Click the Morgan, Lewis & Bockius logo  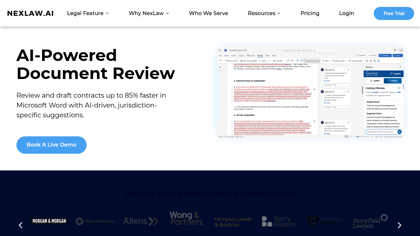pyautogui.click(x=233, y=222)
